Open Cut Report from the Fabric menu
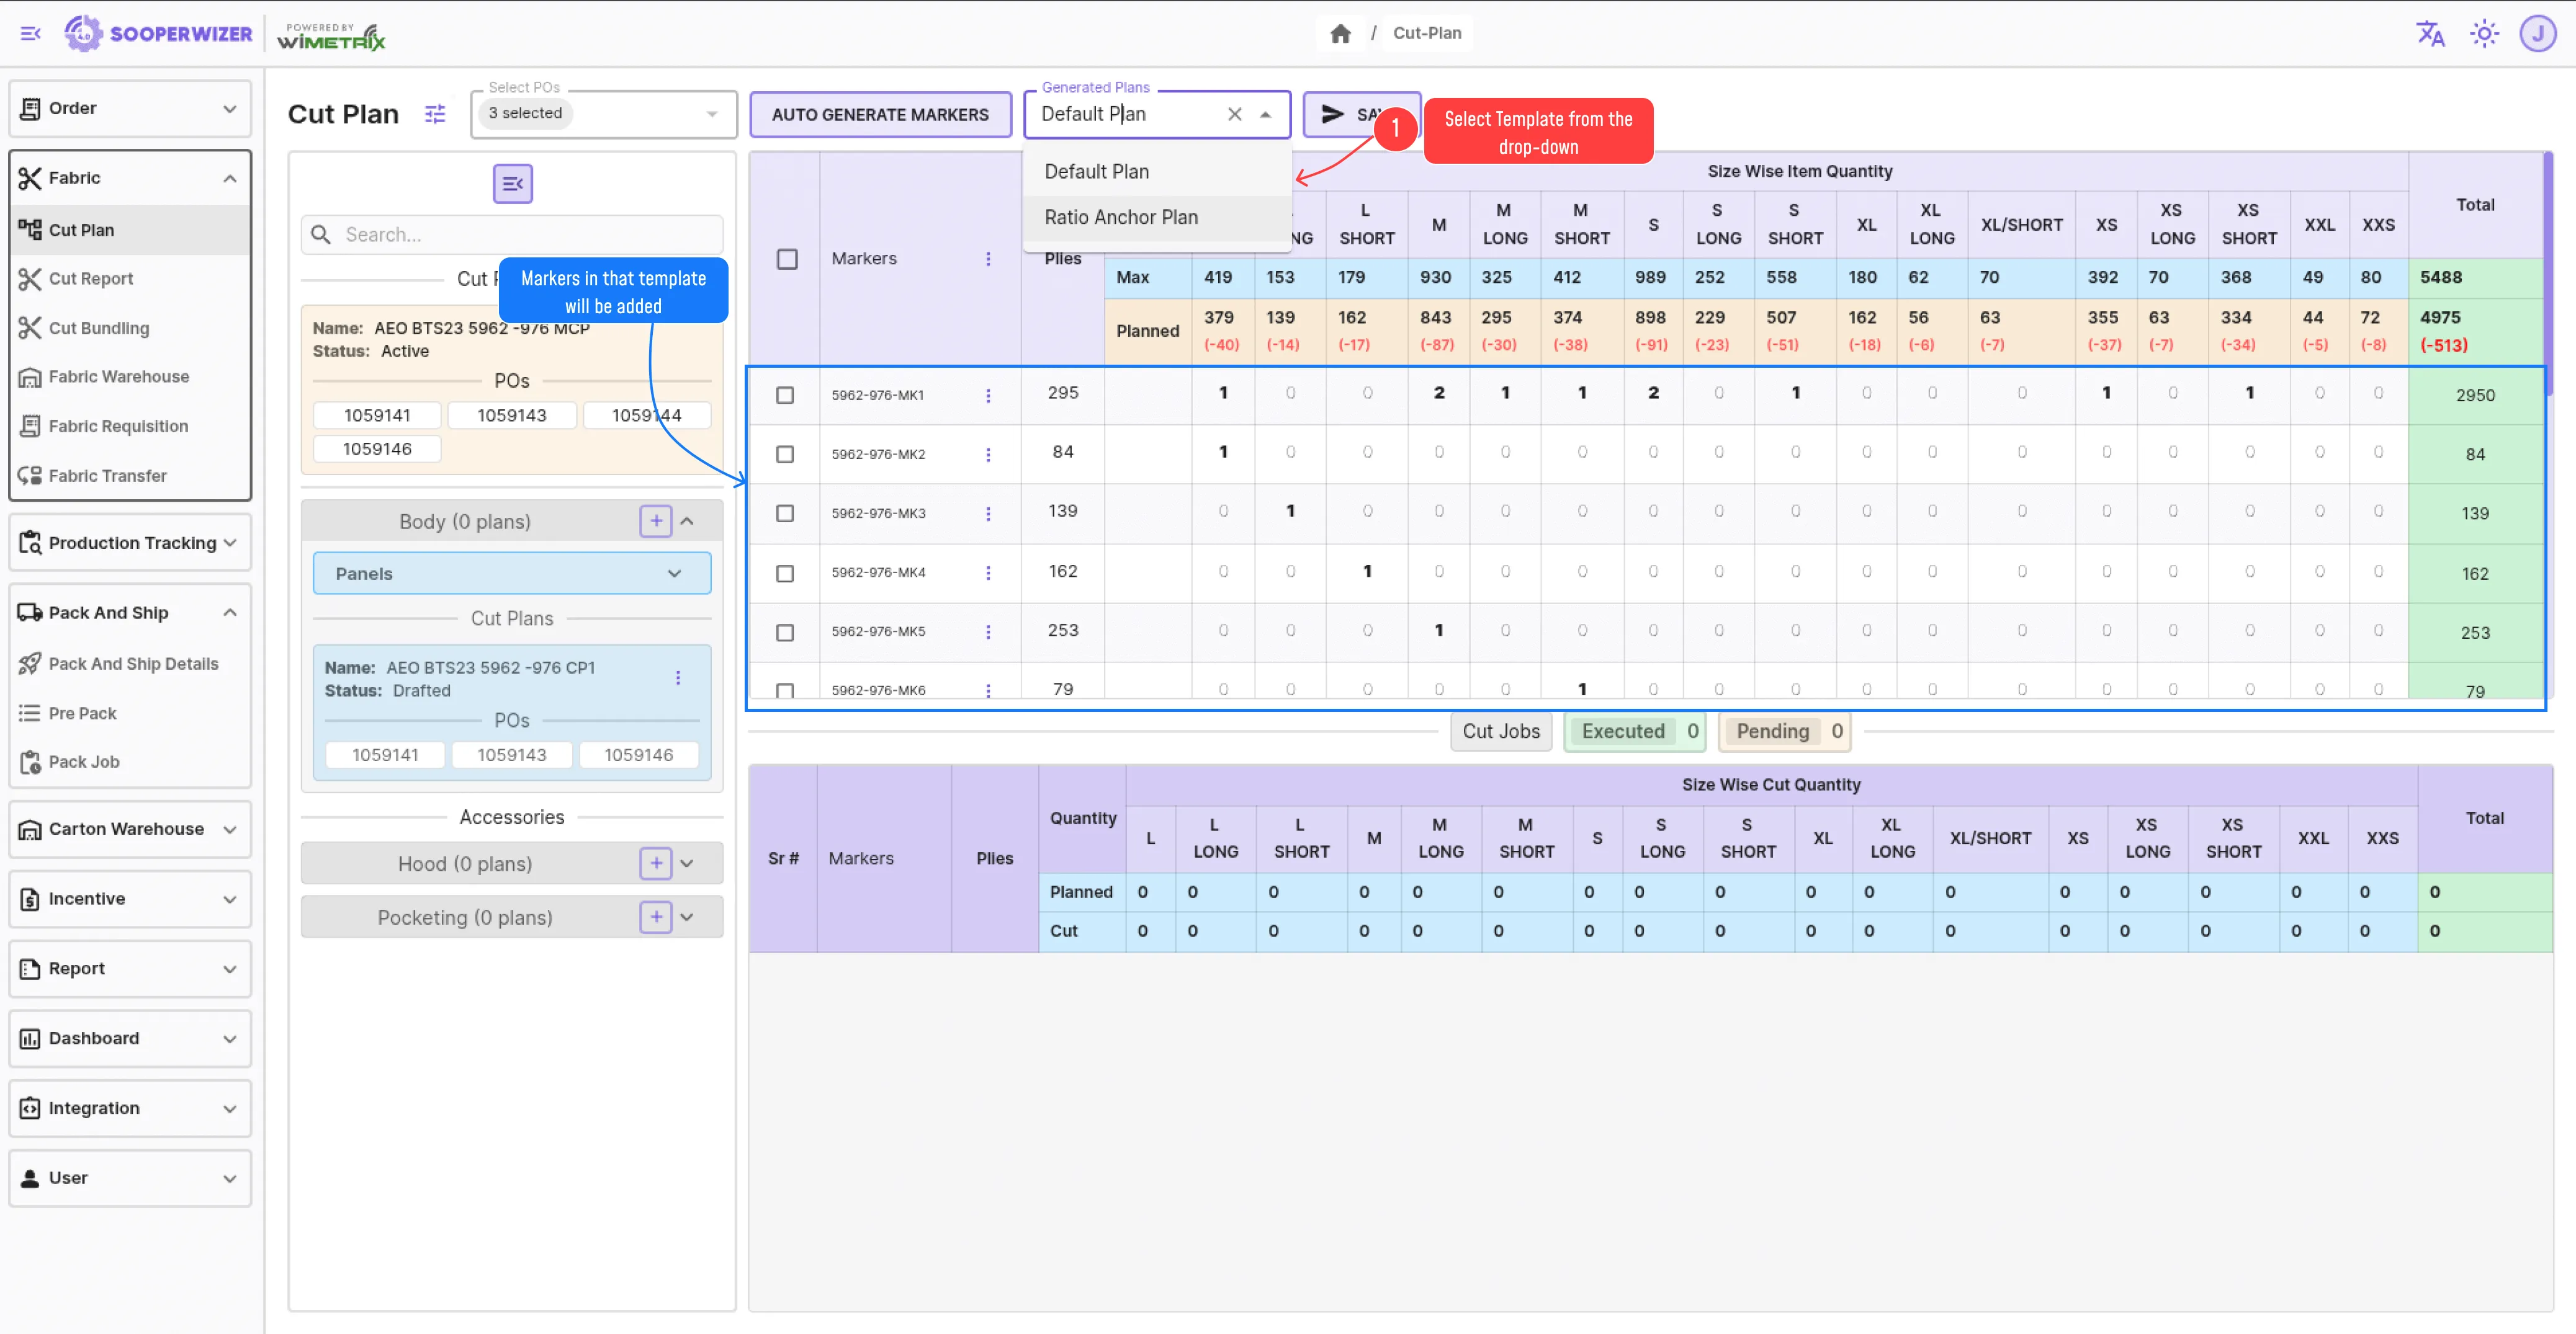2576x1334 pixels. (90, 279)
